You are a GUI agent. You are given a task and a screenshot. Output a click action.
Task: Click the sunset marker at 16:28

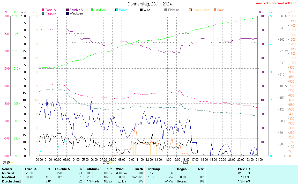point(190,163)
